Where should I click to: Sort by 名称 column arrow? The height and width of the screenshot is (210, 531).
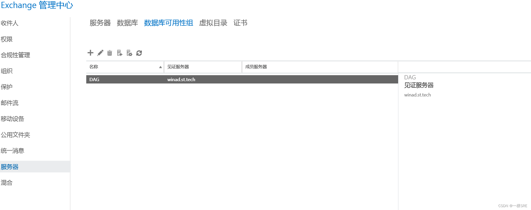coord(160,67)
